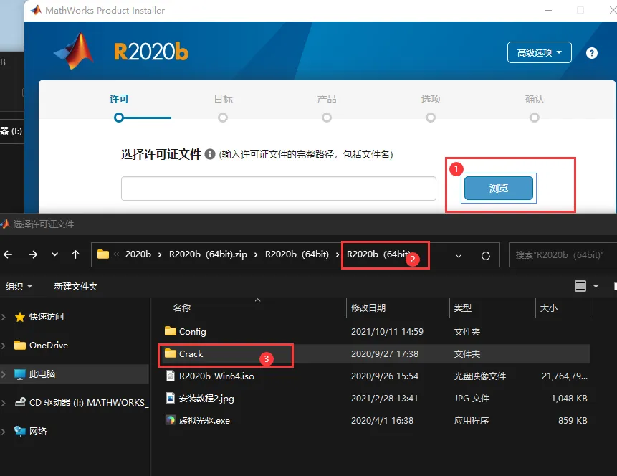Select the 安装教程2.jpg image icon
617x476 pixels.
point(171,398)
